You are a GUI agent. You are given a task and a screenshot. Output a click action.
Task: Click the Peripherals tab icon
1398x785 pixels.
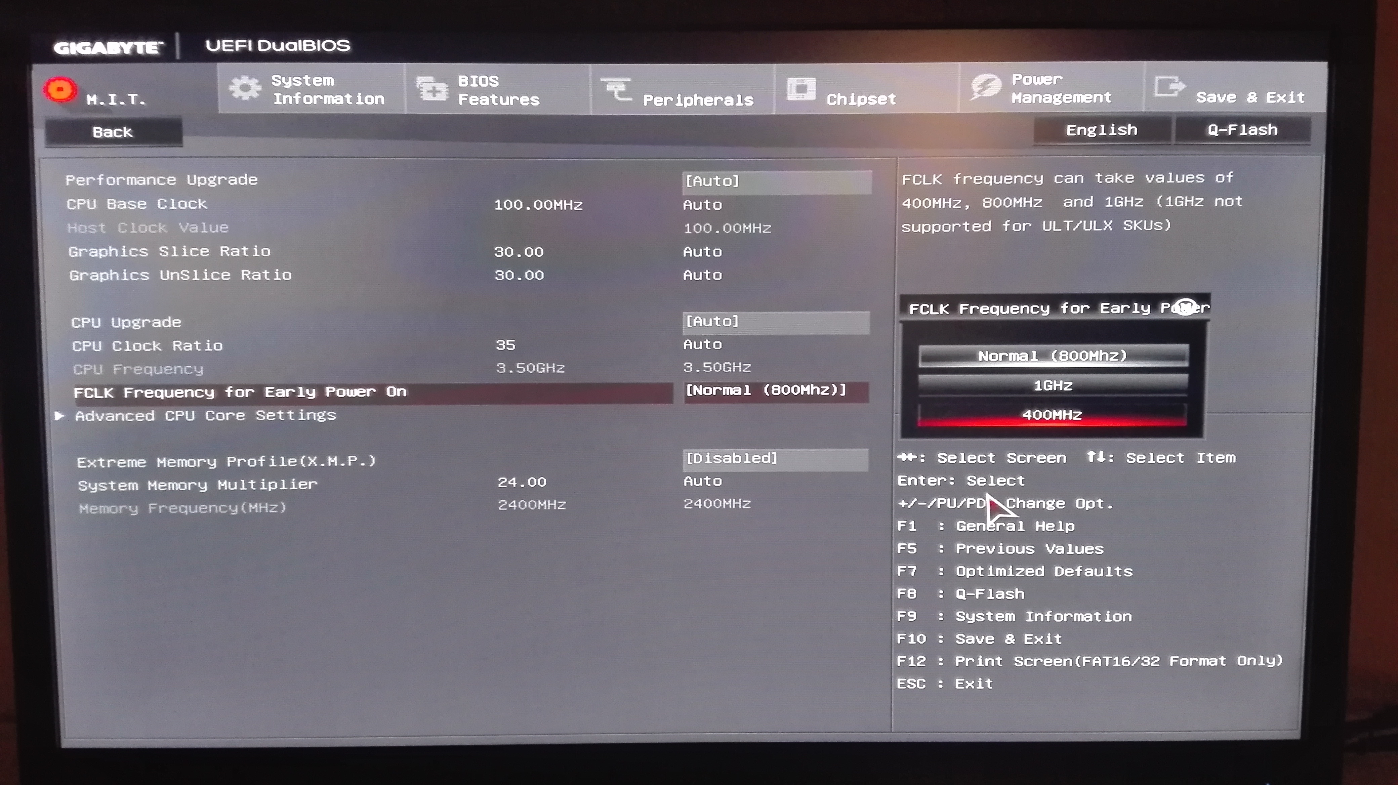617,89
